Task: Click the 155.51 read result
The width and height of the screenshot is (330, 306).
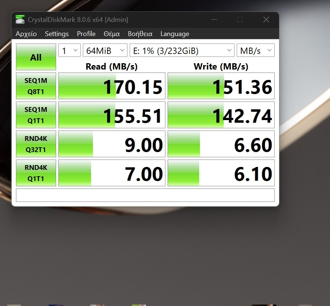Action: tap(112, 115)
